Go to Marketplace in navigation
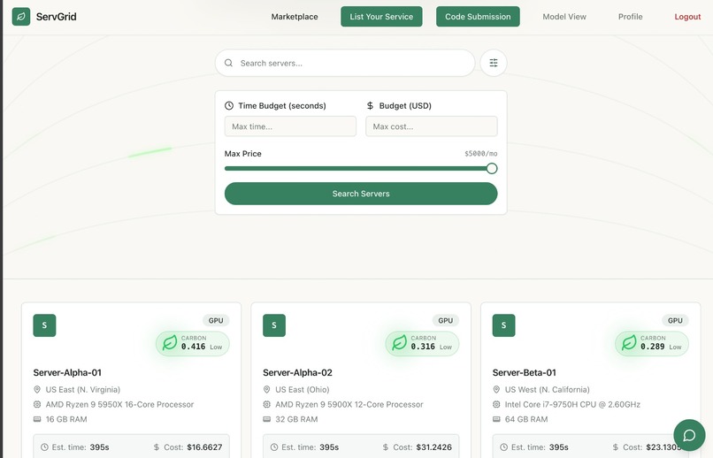 [x=295, y=17]
